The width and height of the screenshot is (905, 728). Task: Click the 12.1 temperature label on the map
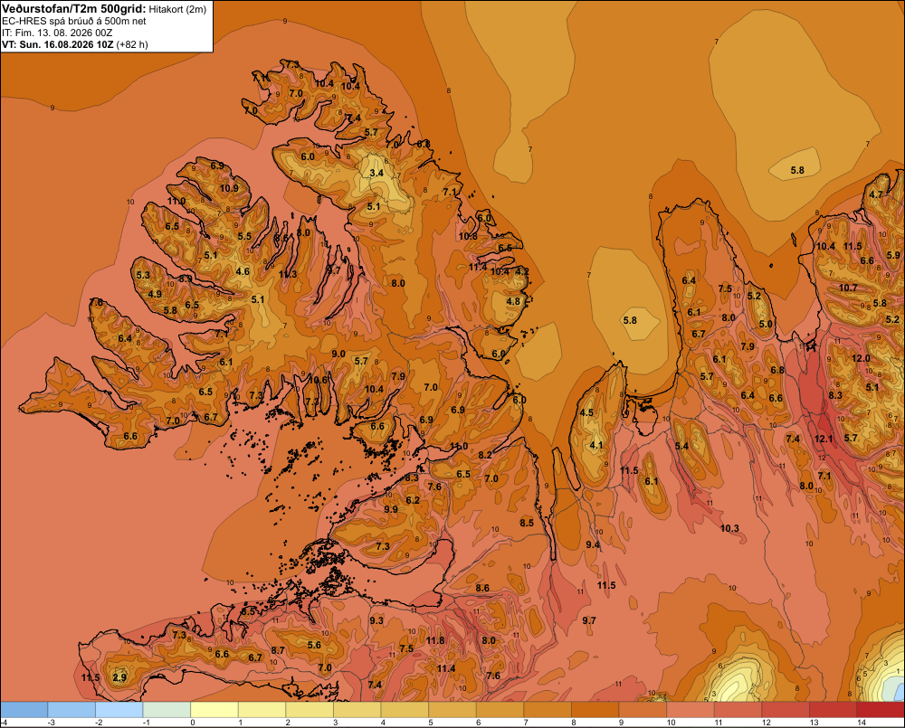824,439
